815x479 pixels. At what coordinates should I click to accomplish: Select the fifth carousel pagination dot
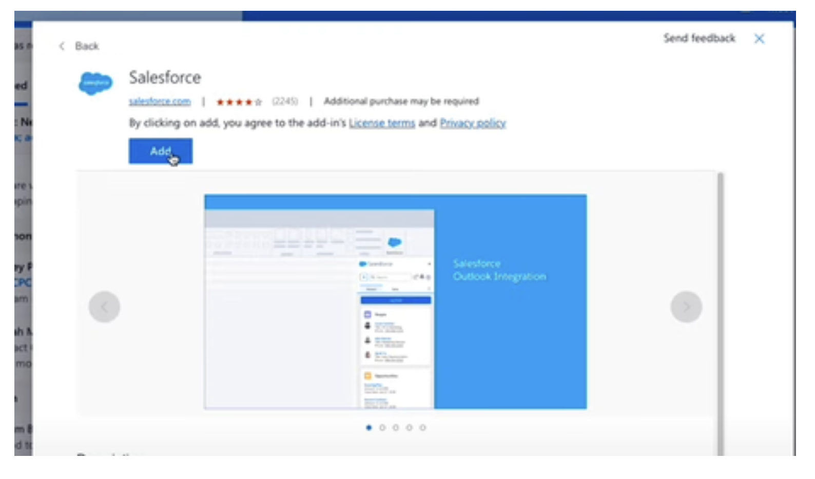[422, 428]
